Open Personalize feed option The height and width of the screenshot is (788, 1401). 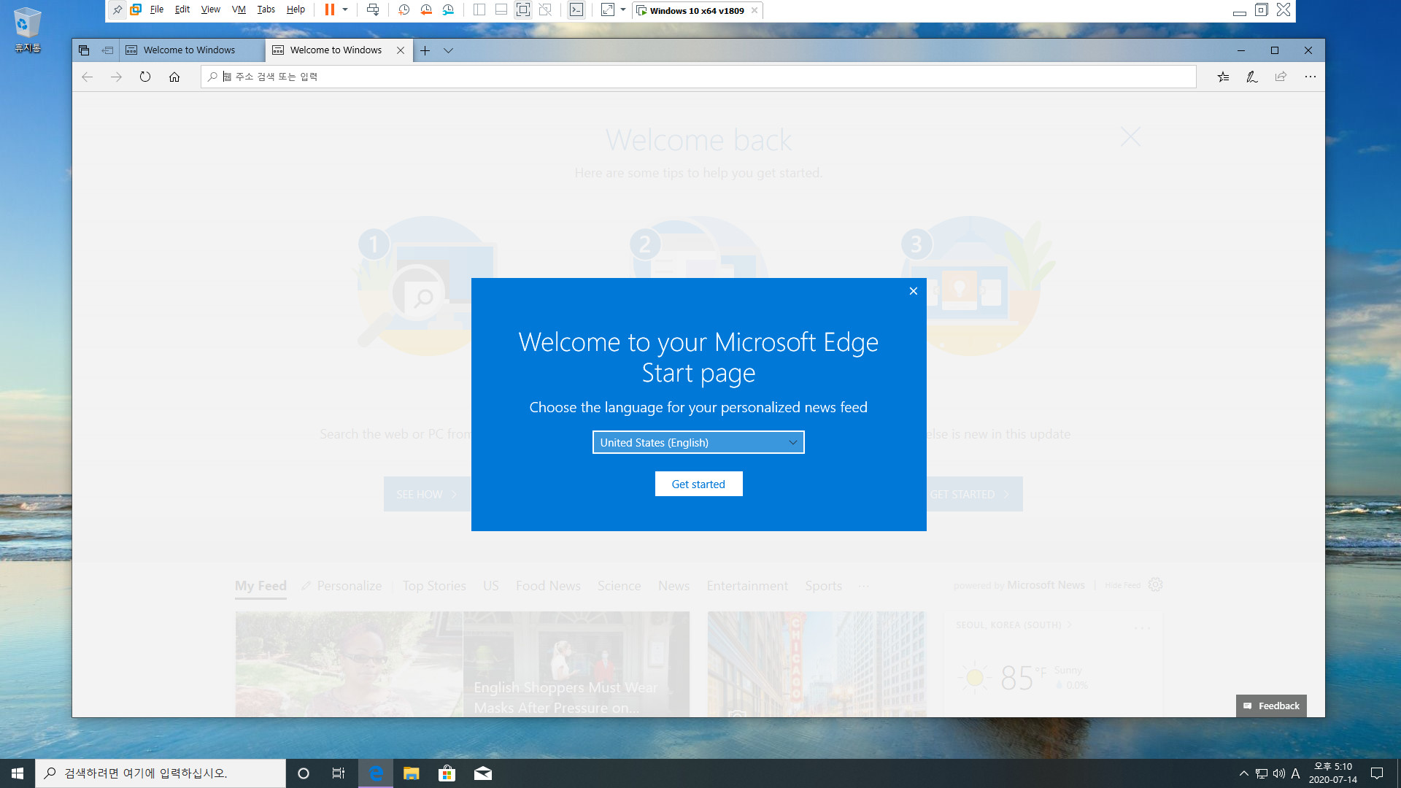[x=341, y=586]
